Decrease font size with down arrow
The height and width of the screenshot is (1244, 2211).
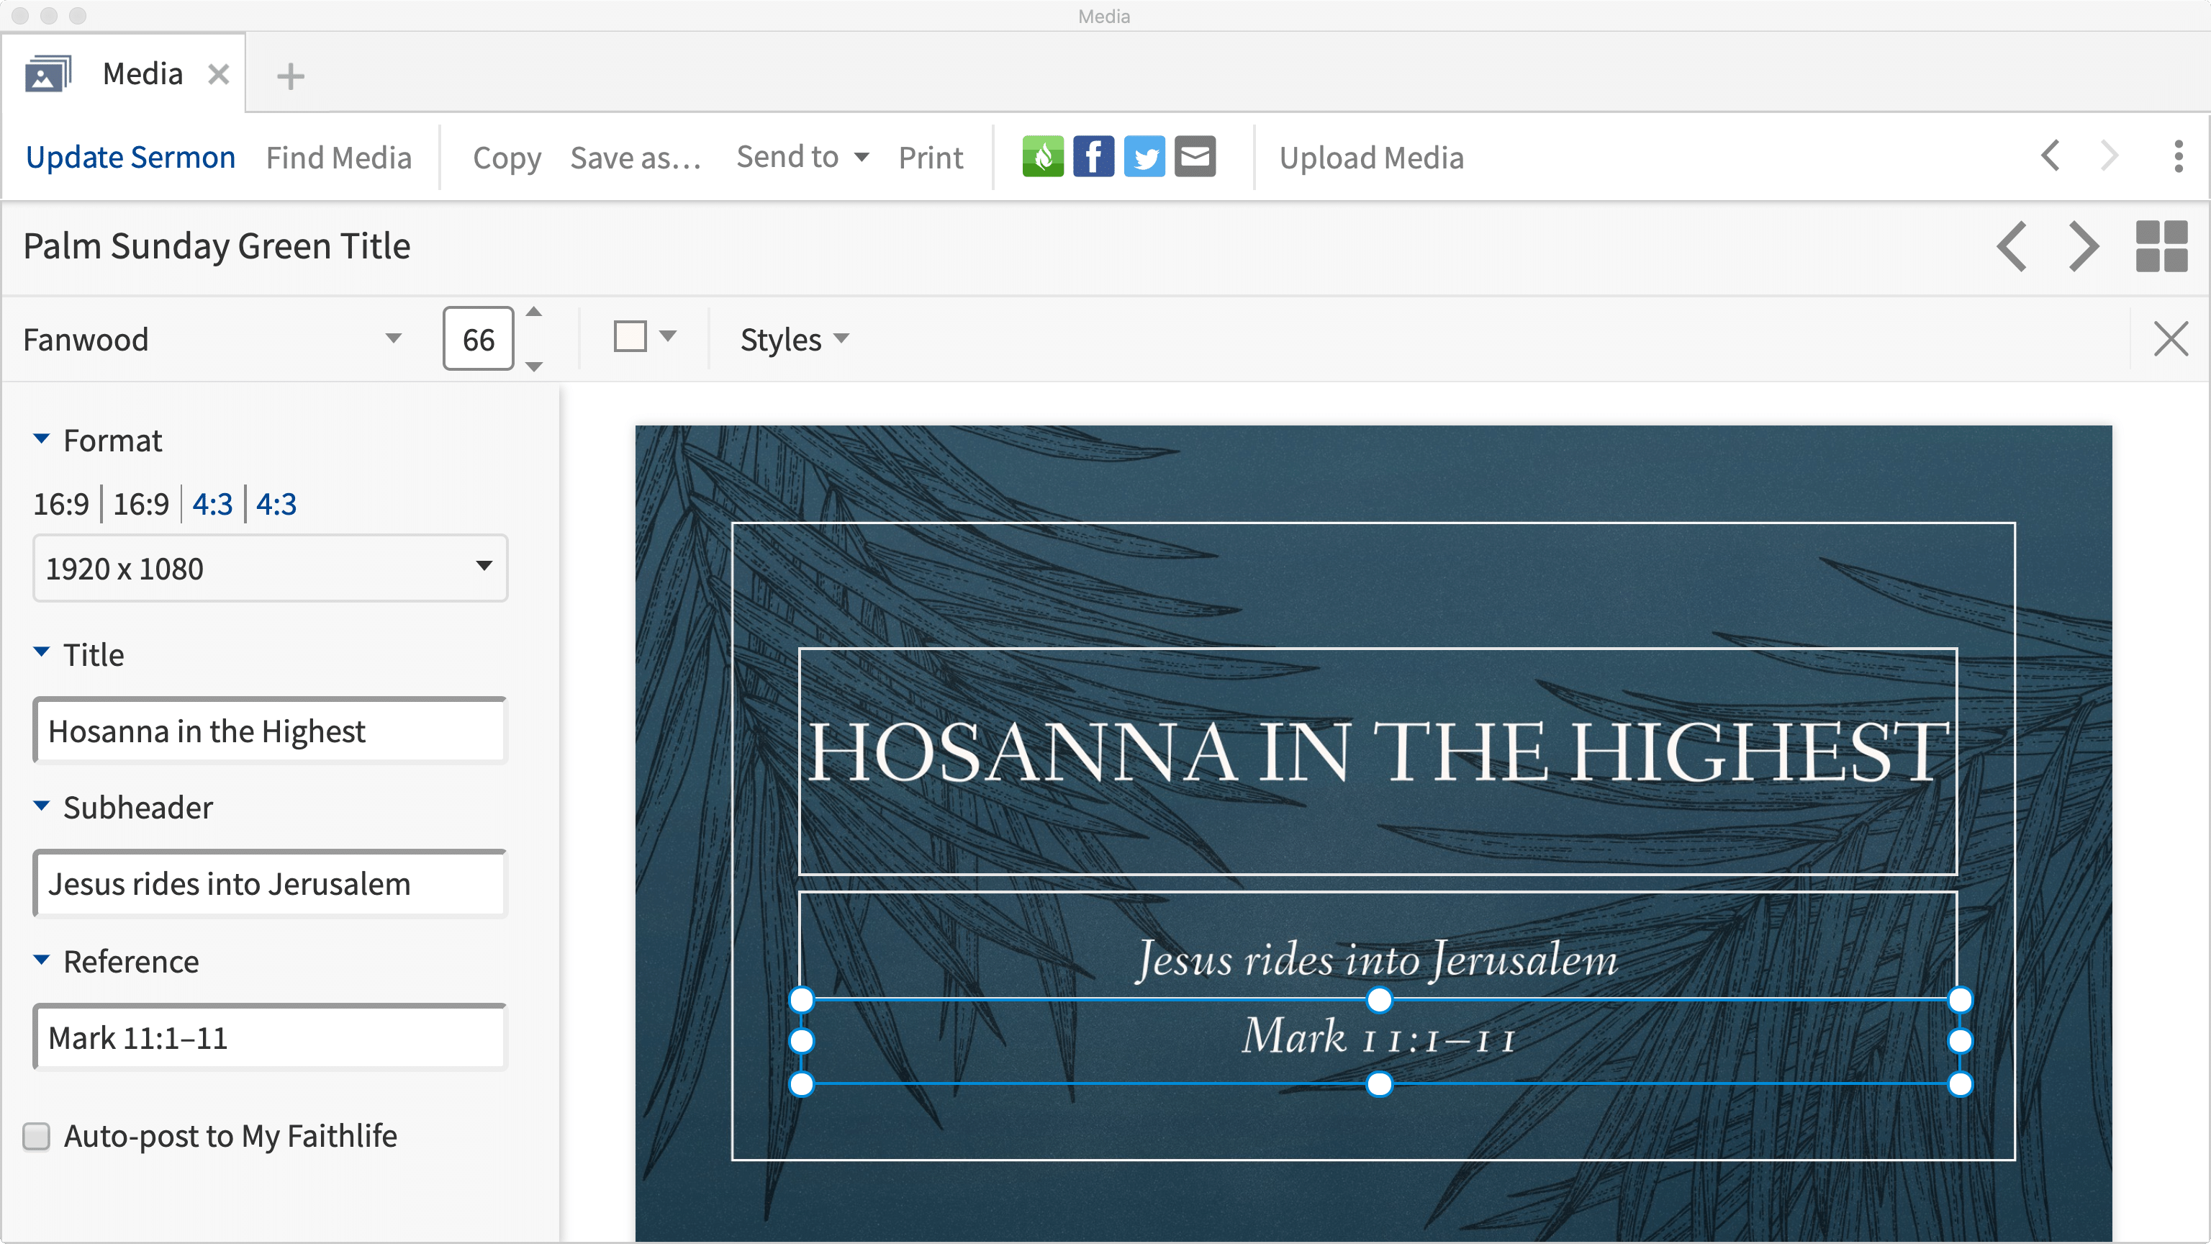[x=534, y=366]
